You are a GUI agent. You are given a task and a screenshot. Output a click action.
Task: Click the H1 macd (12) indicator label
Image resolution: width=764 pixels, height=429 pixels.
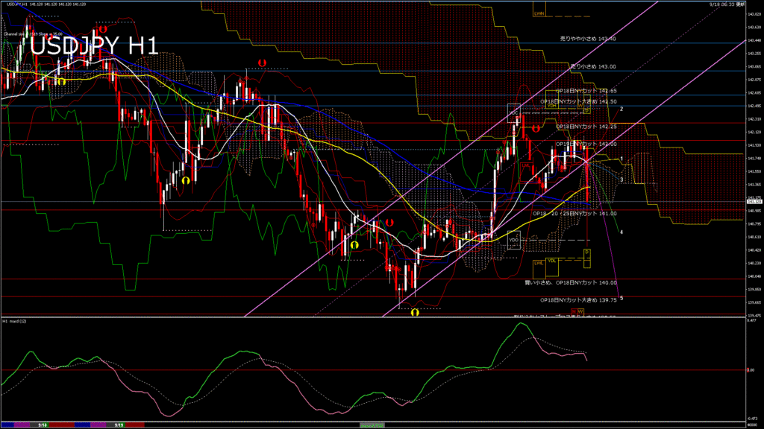click(x=14, y=321)
